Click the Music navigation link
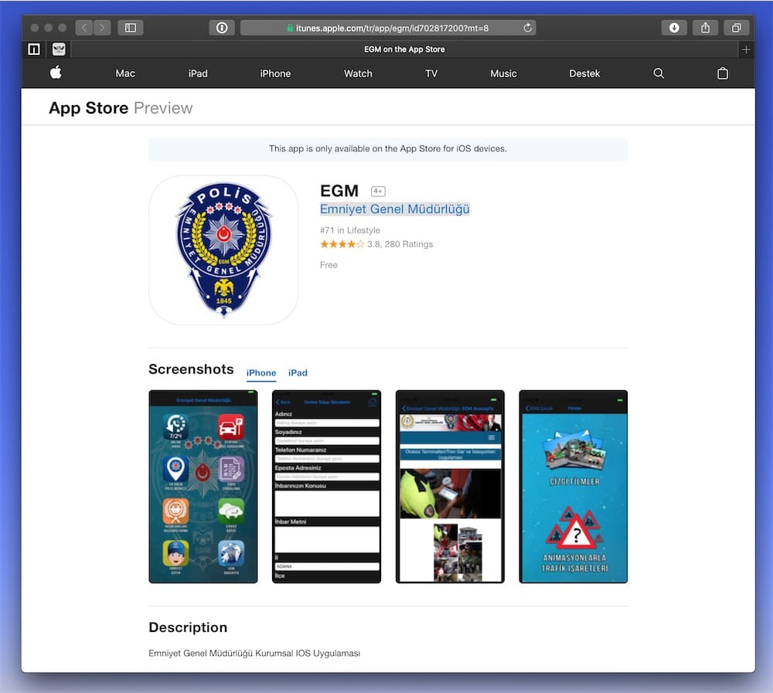Screen dimensions: 773x693 [503, 73]
